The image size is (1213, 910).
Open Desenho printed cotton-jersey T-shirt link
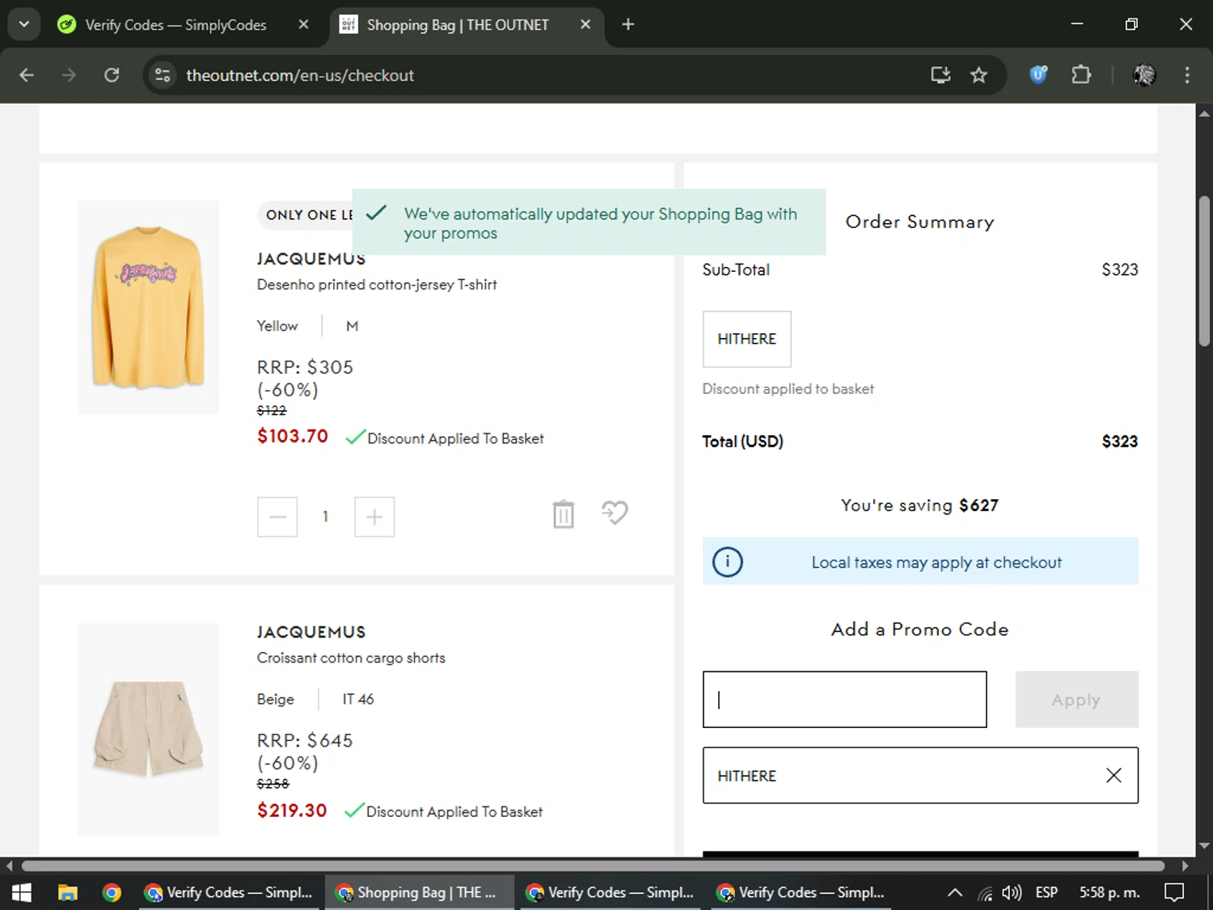(x=377, y=285)
